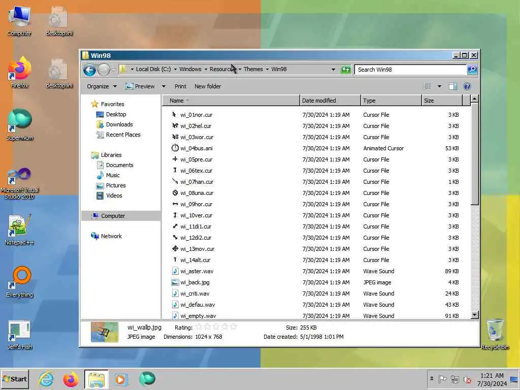Click the search magnifier button
The image size is (520, 390).
pyautogui.click(x=472, y=69)
